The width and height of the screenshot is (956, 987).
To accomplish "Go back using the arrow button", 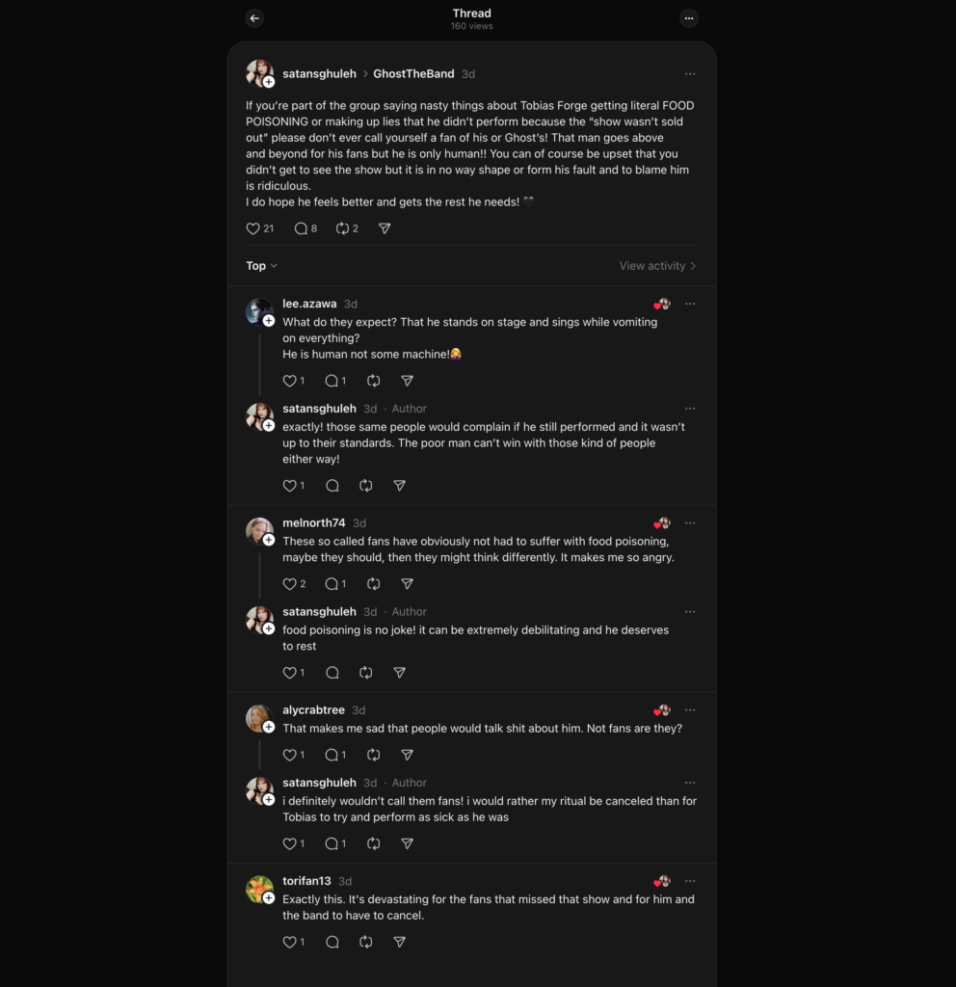I will point(254,18).
